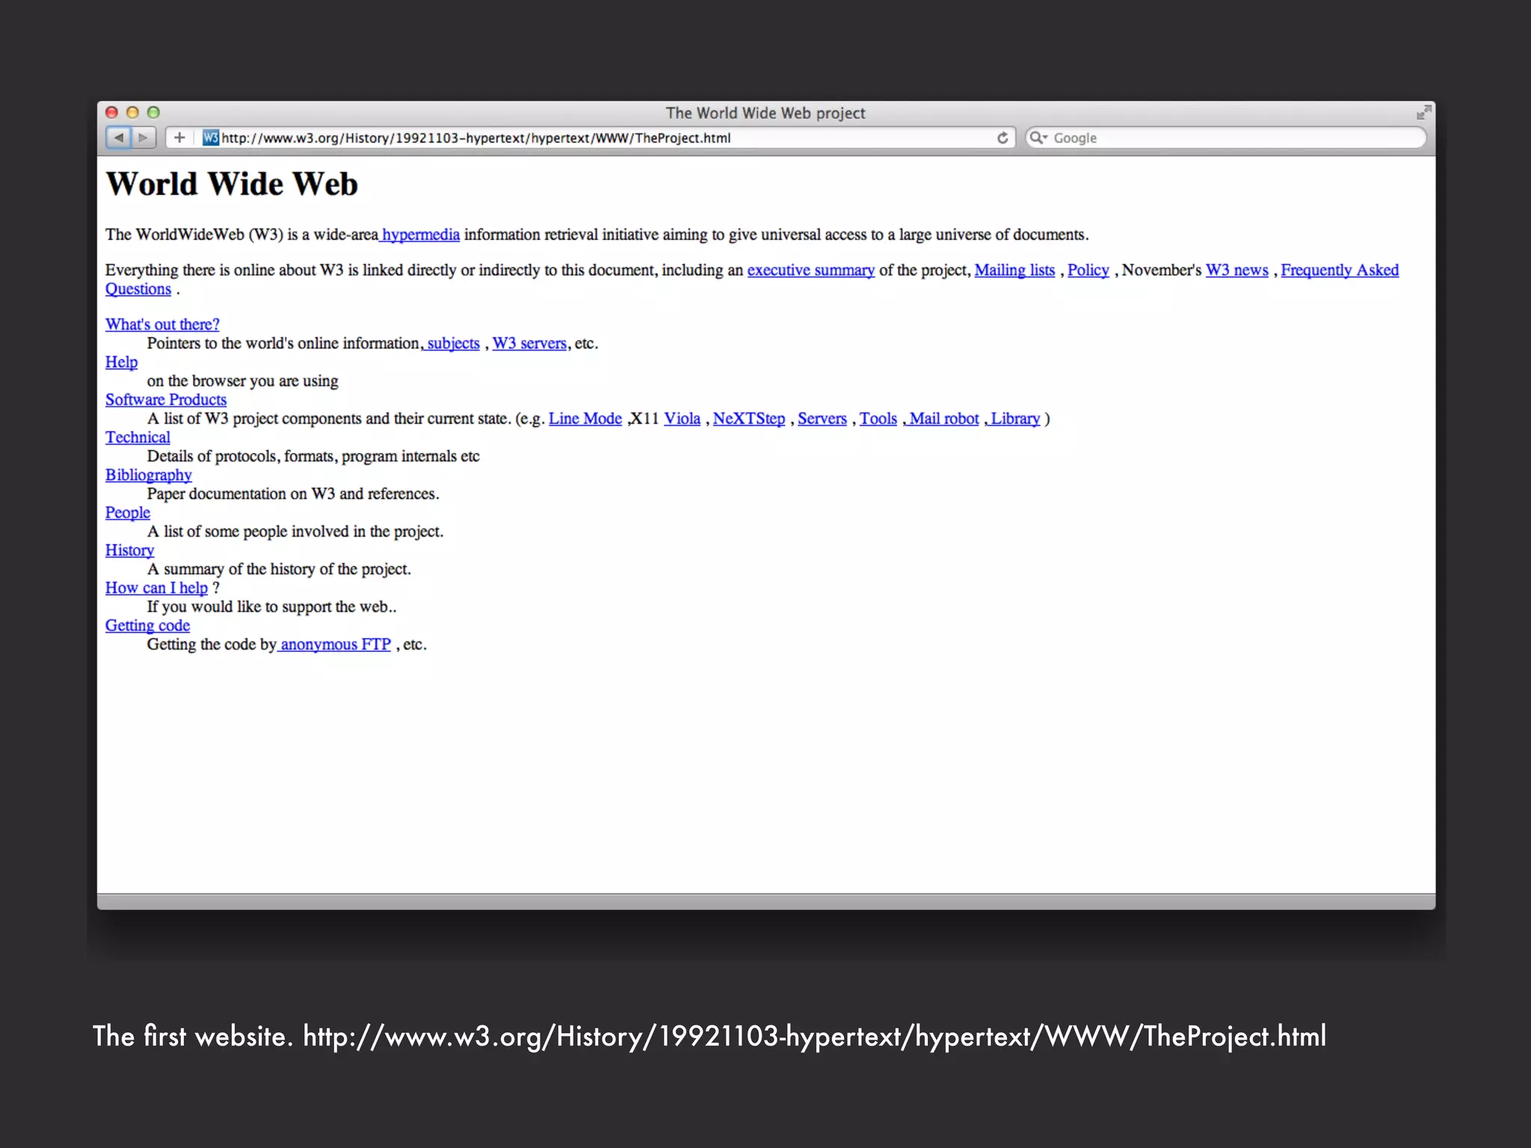Click the plus add bookmark button
This screenshot has height=1148, width=1531.
click(x=179, y=138)
